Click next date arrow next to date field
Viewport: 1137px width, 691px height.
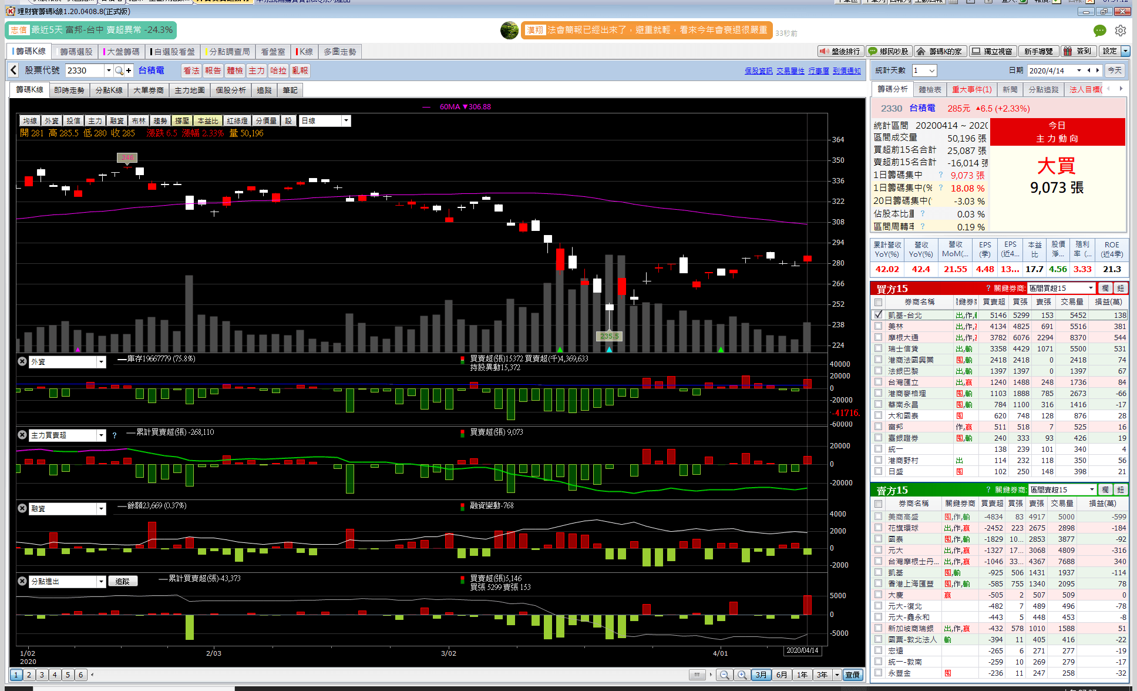pyautogui.click(x=1097, y=71)
